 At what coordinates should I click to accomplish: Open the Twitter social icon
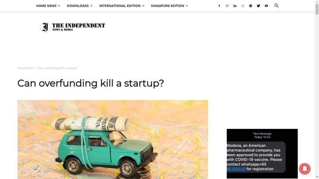coord(258,6)
